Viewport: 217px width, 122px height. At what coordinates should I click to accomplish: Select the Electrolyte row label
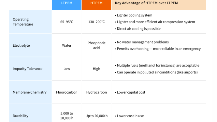21,45
